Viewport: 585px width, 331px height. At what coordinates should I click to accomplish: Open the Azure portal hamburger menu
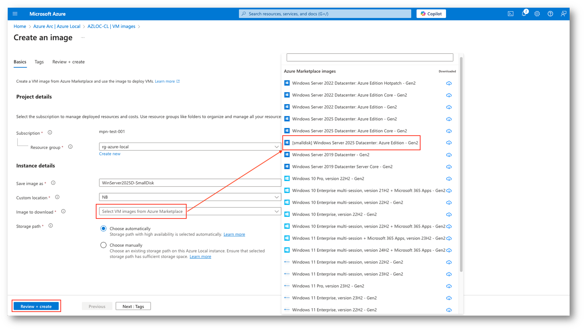[15, 14]
